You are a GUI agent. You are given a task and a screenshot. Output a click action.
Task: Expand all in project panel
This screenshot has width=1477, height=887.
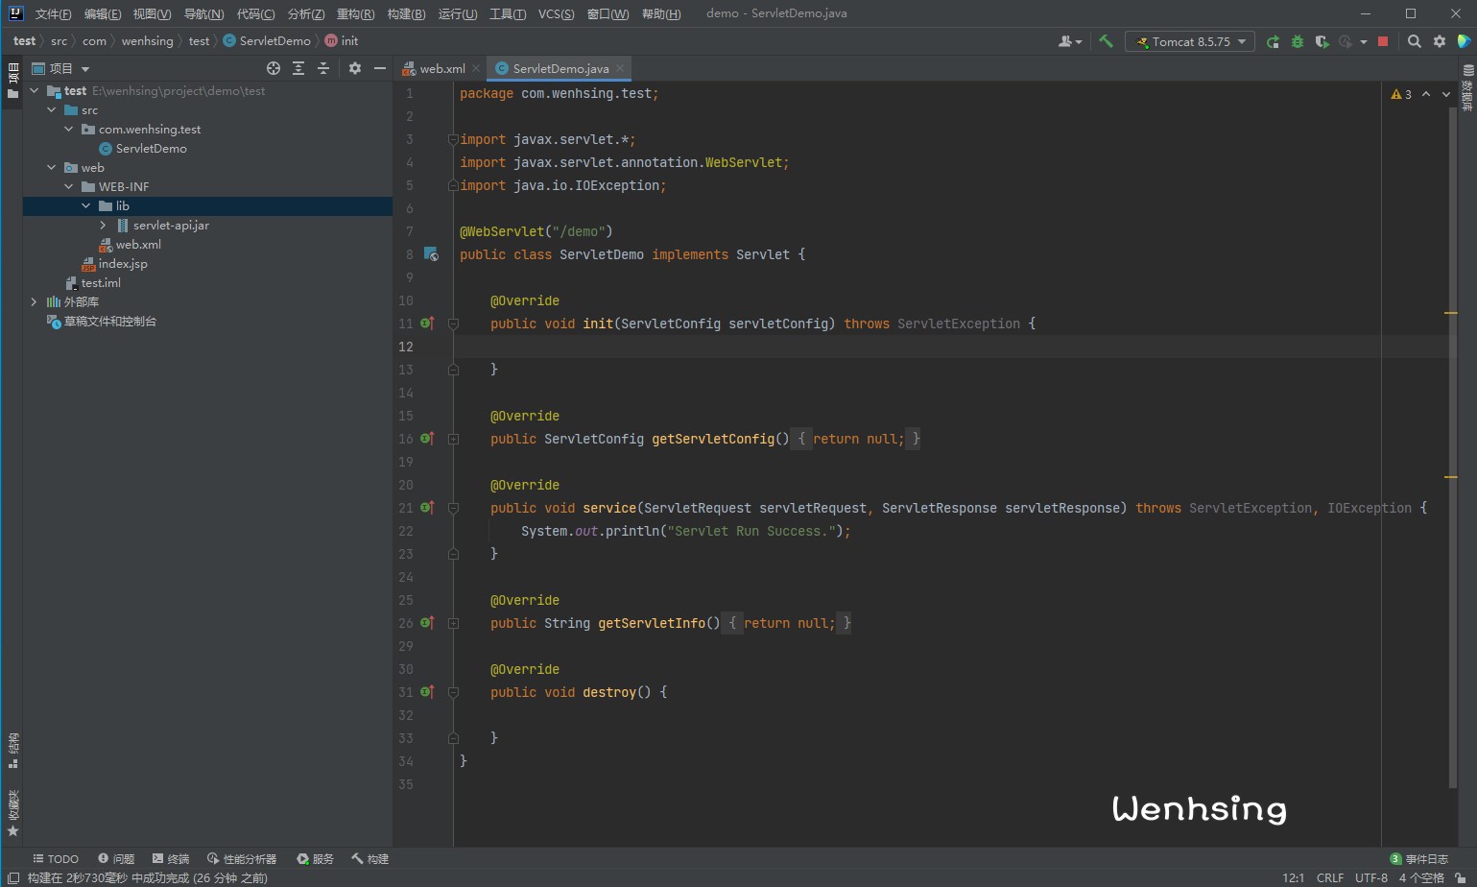click(x=298, y=68)
